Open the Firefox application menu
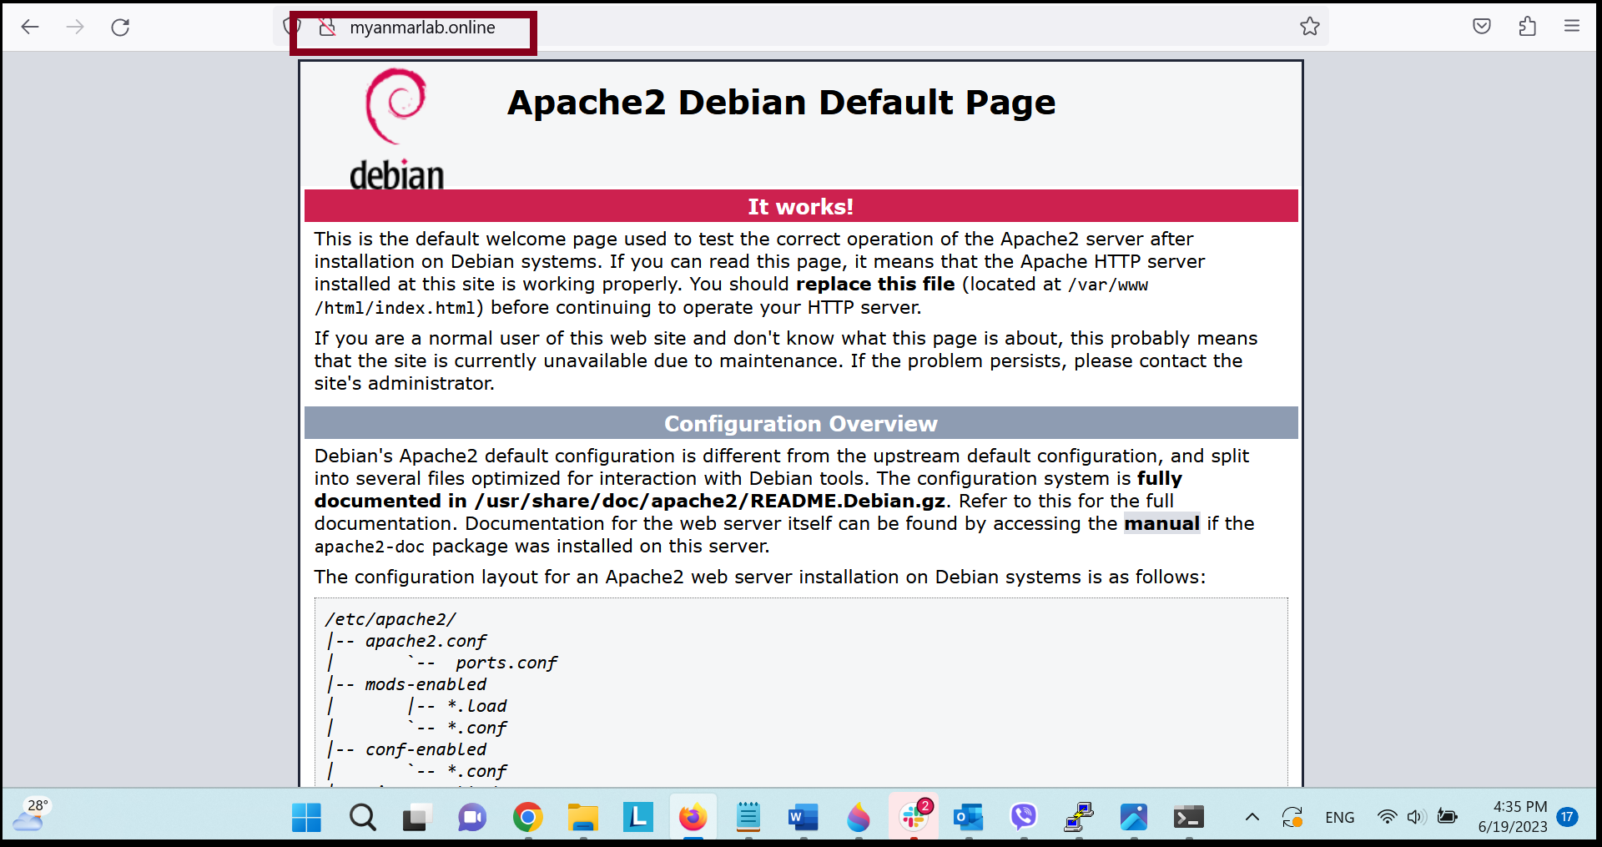This screenshot has width=1602, height=847. tap(1572, 27)
